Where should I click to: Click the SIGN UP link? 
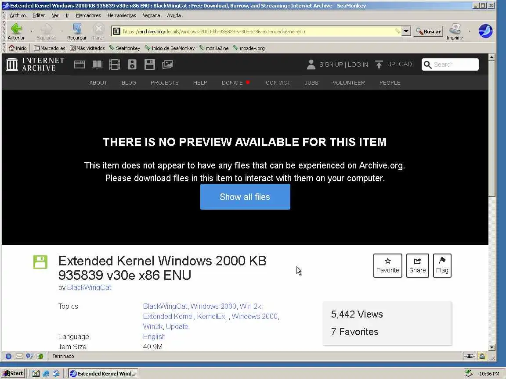[331, 64]
